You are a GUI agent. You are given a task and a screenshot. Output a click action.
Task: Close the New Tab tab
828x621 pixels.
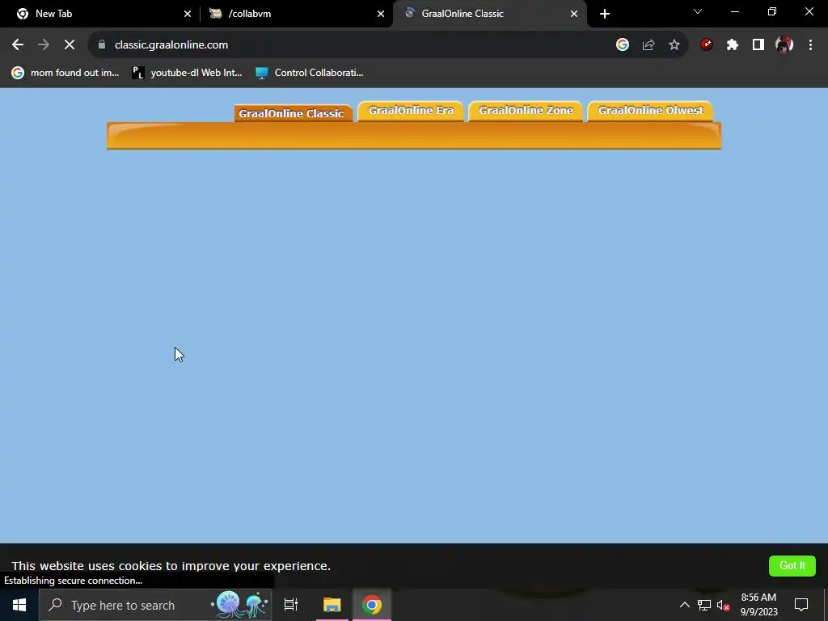tap(188, 14)
